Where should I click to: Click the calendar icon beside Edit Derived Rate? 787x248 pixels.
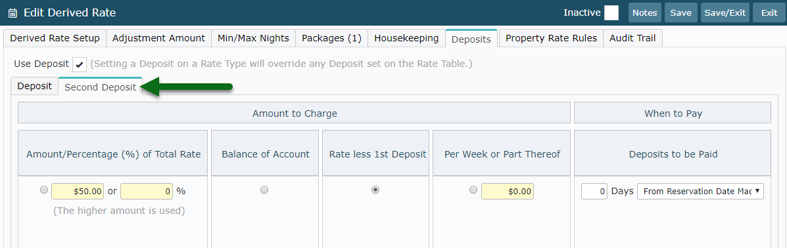click(x=12, y=12)
